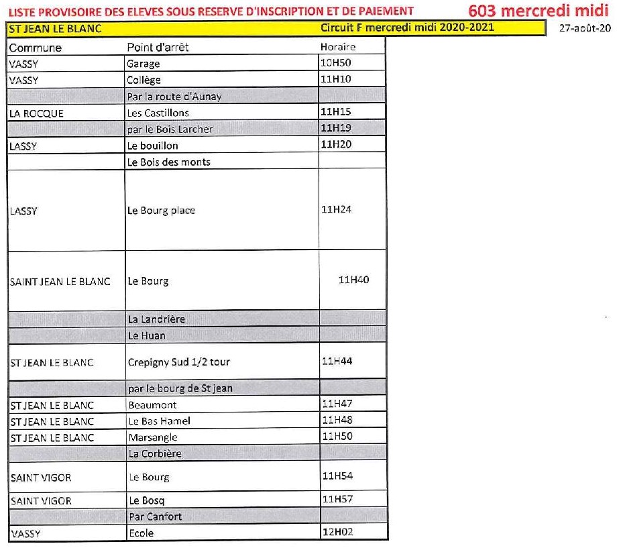Viewport: 623px width, 550px height.
Task: Click the "Les Castillons" stop cell
Action: pos(158,113)
